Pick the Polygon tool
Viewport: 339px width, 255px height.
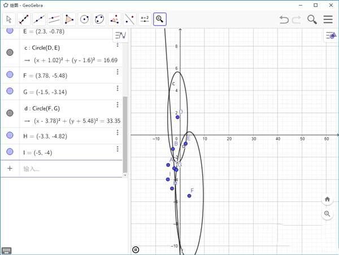69,19
